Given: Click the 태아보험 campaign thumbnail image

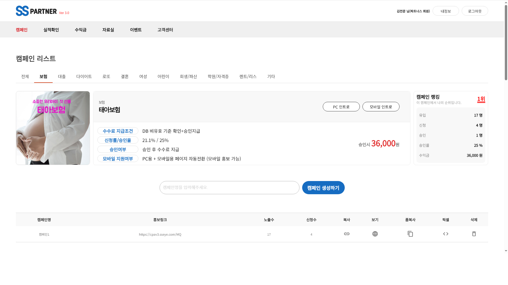Looking at the screenshot, I should (x=53, y=128).
